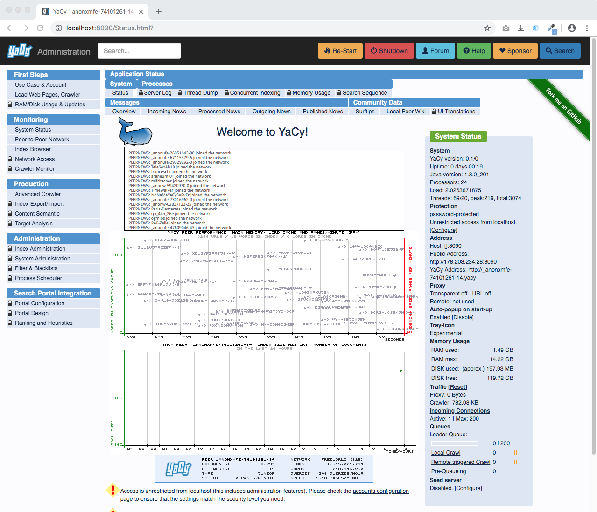
Task: Click the browser back arrow
Action: click(x=10, y=28)
